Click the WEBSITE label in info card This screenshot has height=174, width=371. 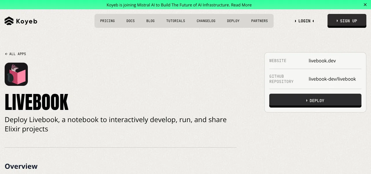coord(278,61)
